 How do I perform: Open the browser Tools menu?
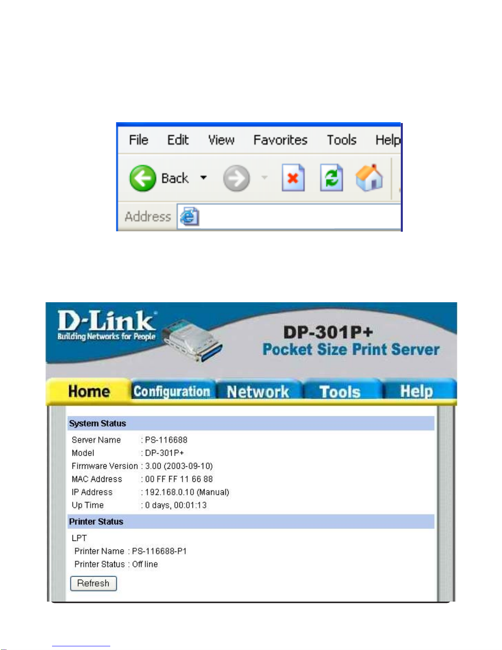click(x=341, y=140)
